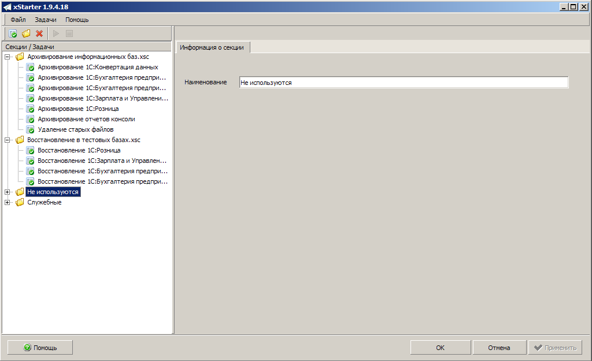Click task icon of Восстановление 1С:Розница

coord(30,150)
